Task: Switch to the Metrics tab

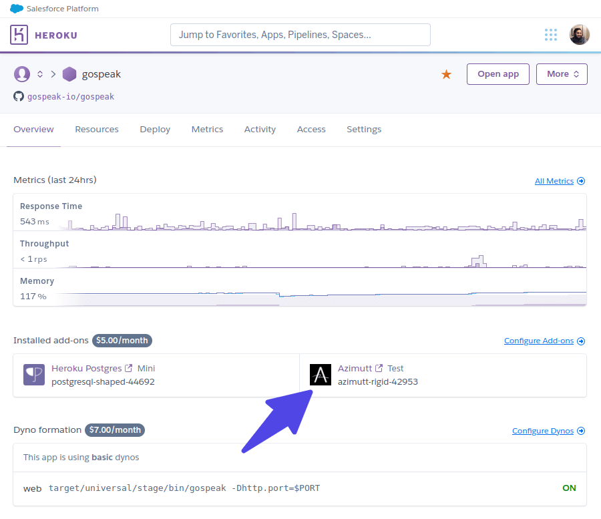Action: tap(207, 129)
